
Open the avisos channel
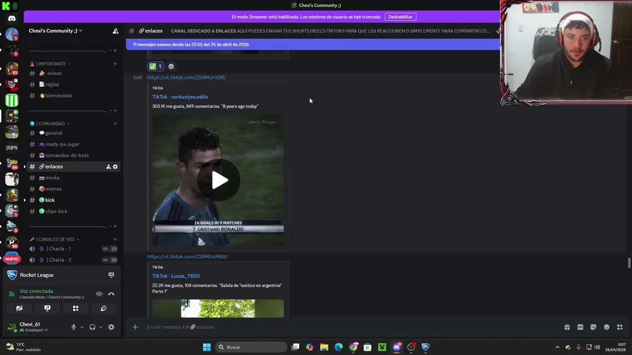(73, 73)
